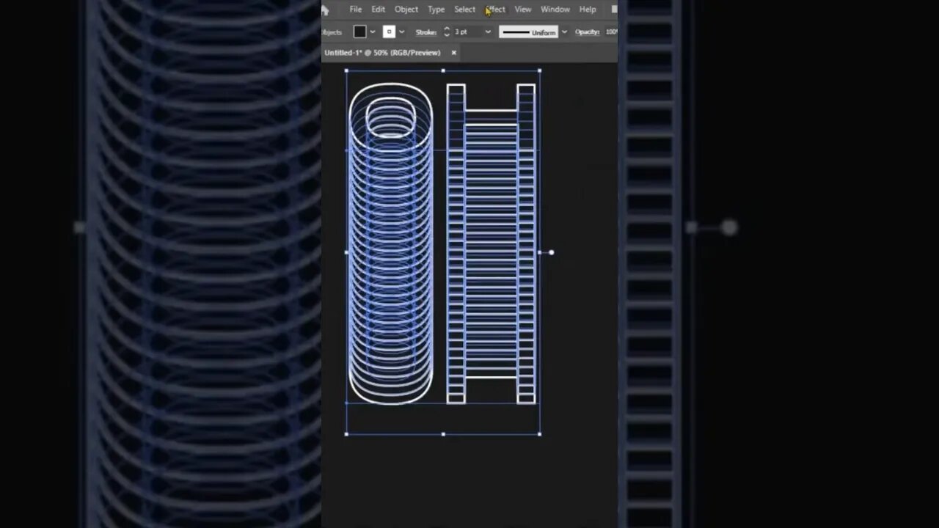Open the Edit menu
939x528 pixels.
pyautogui.click(x=378, y=10)
